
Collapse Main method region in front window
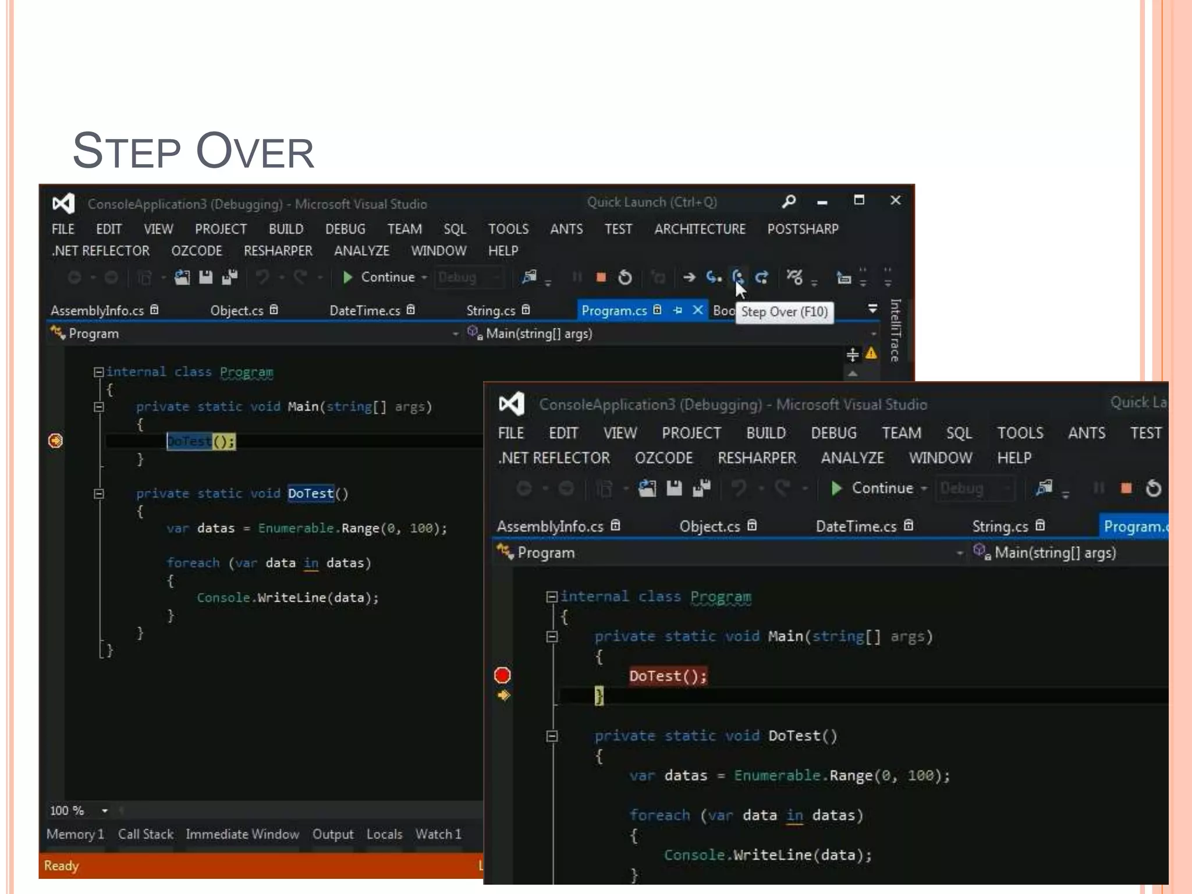tap(552, 637)
